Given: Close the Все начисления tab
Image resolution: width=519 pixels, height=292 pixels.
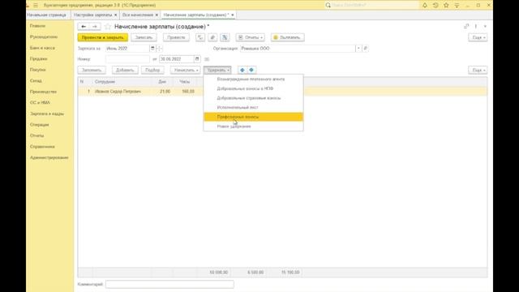Looking at the screenshot, I should point(157,15).
